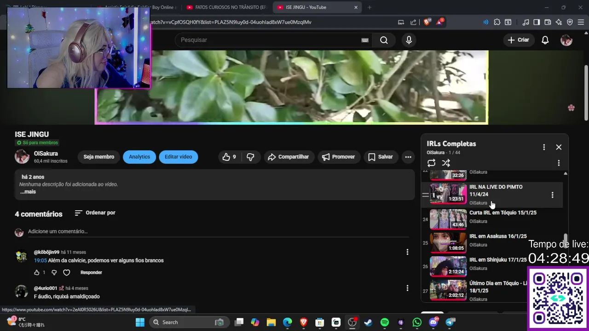Open the more actions button beside Salvar
The height and width of the screenshot is (331, 589).
coord(408,157)
